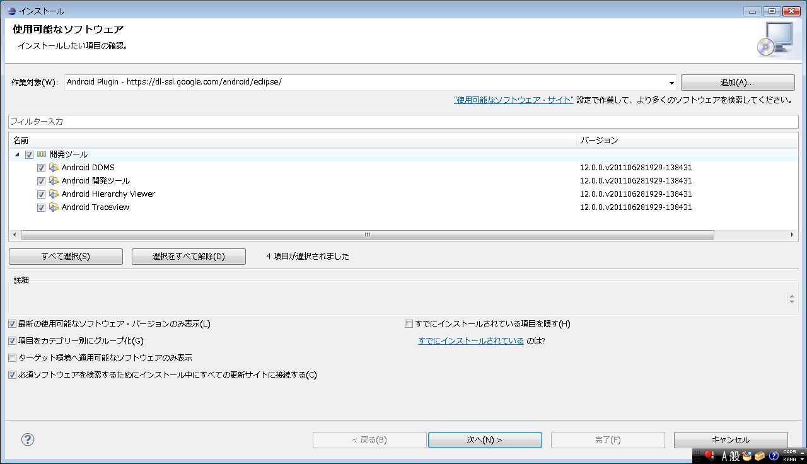The width and height of the screenshot is (807, 464).
Task: Click the Android DDMS feature icon
Action: point(54,168)
